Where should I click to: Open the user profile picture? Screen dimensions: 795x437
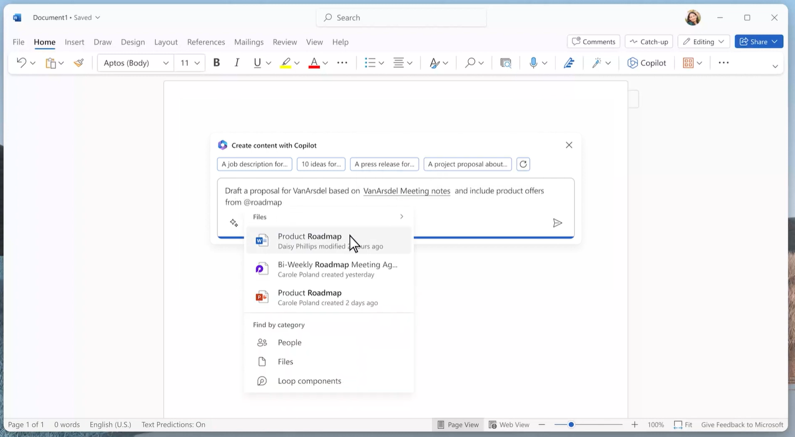coord(693,18)
